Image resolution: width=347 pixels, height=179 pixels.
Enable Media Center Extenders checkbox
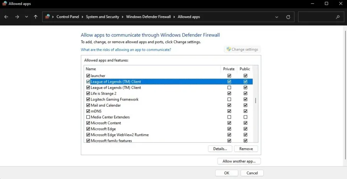pyautogui.click(x=88, y=117)
